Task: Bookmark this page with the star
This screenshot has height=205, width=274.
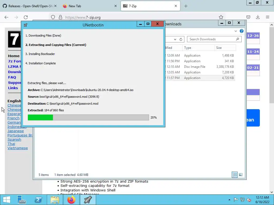Action: pyautogui.click(x=221, y=17)
